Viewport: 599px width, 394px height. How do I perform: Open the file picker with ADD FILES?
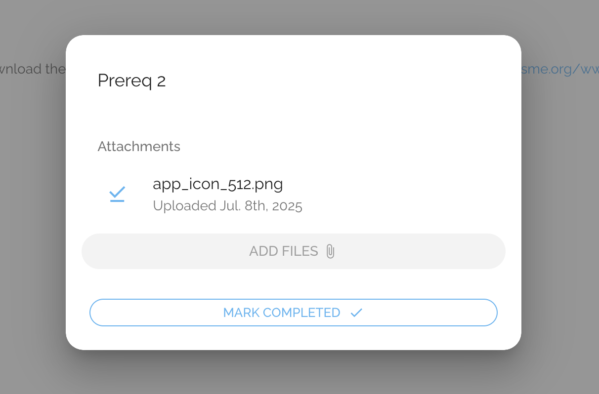click(x=294, y=251)
